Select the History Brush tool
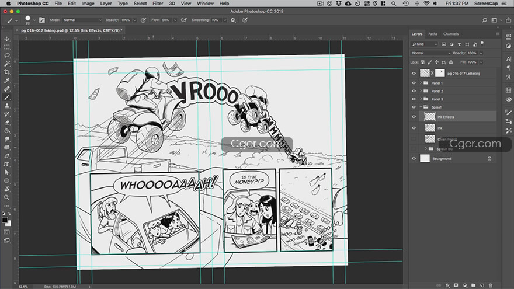The height and width of the screenshot is (289, 514). coord(6,114)
